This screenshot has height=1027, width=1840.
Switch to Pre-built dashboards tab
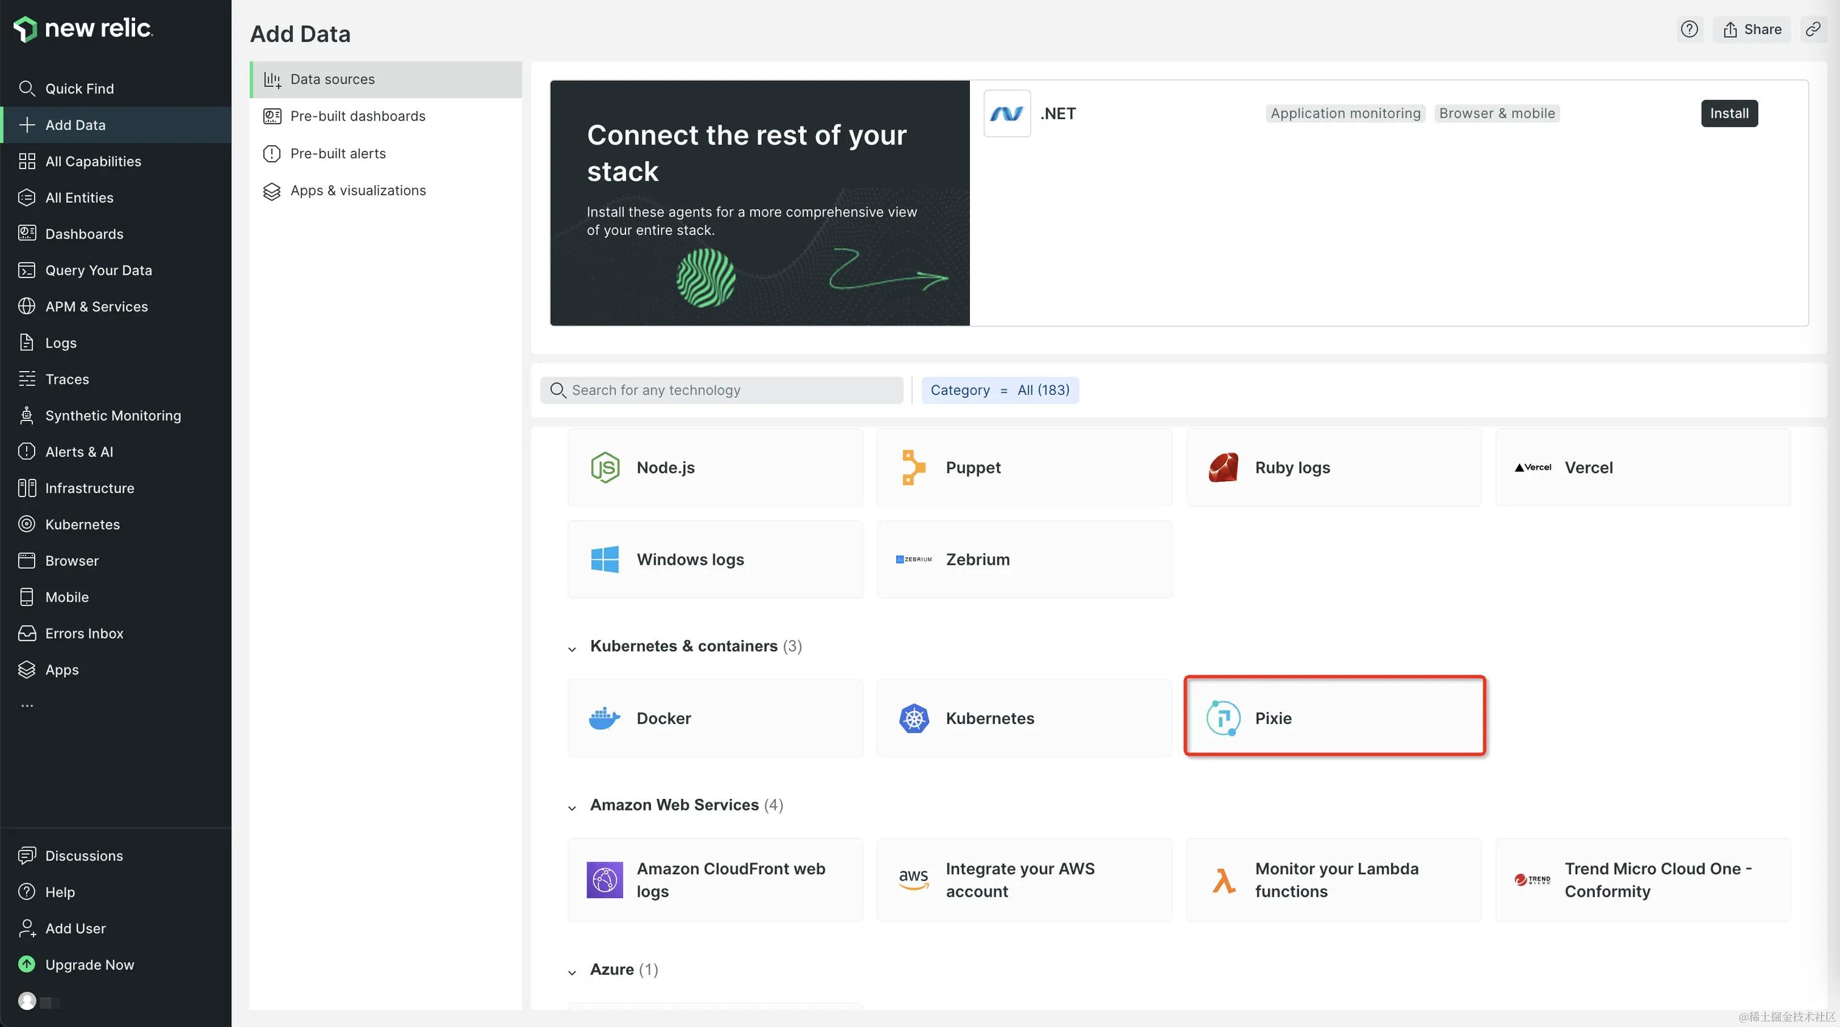[357, 116]
